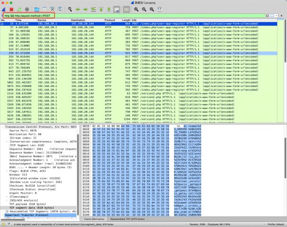Click hex offset 0100 row in bytes pane
The width and height of the screenshot is (287, 227).
(142, 166)
